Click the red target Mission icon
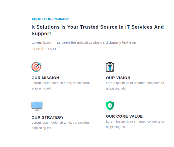174x147 pixels. 36,67
